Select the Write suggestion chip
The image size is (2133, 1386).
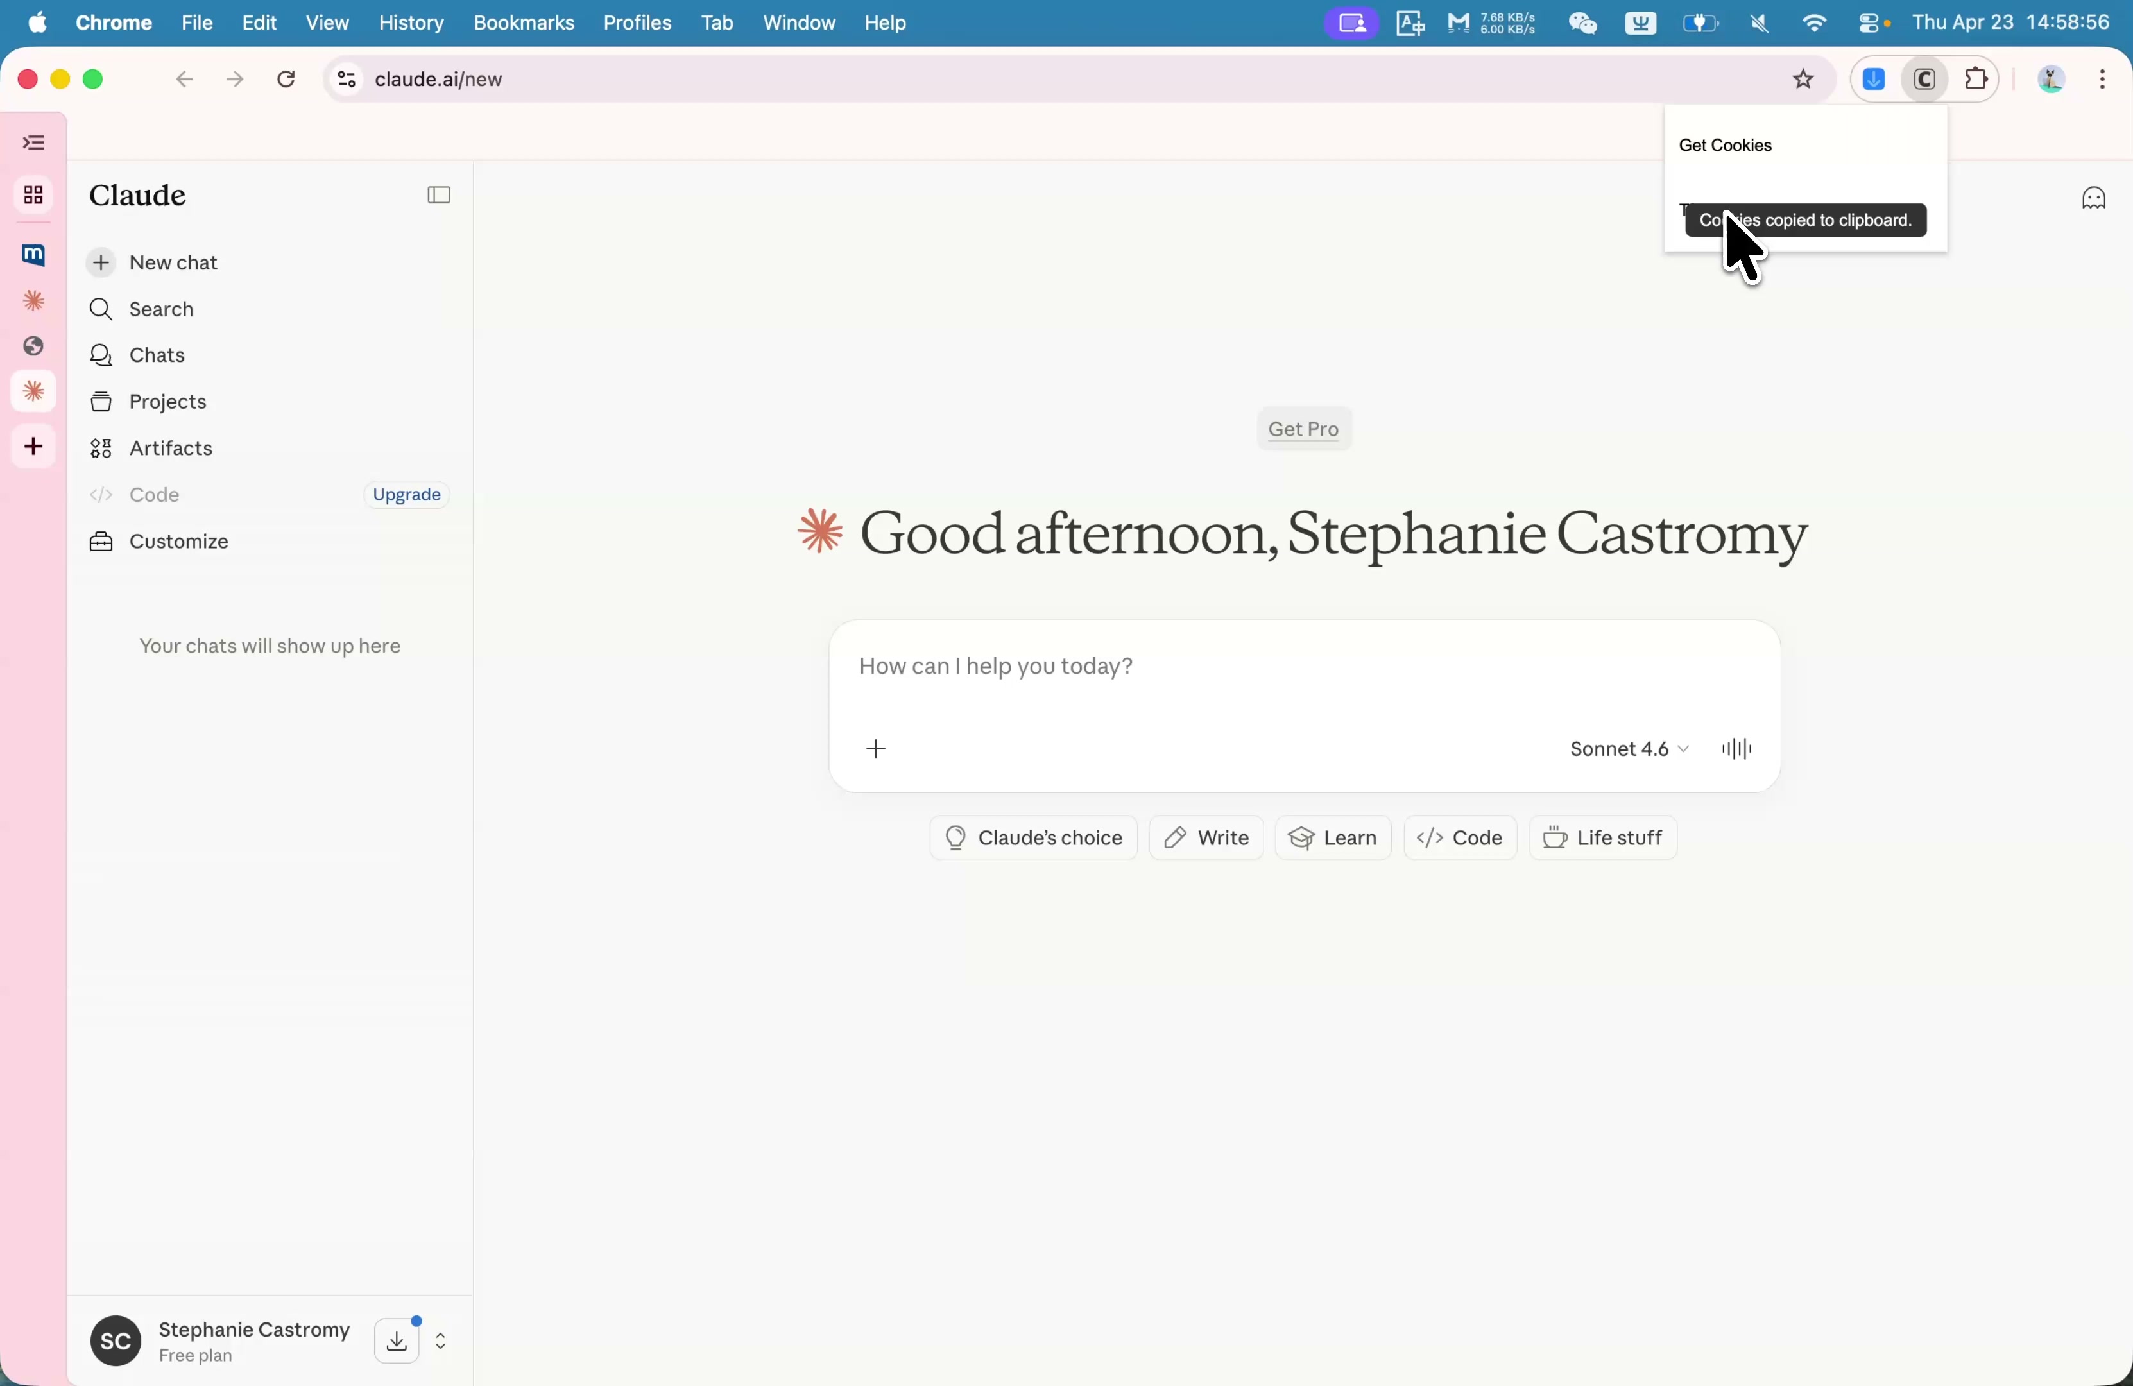(1206, 839)
